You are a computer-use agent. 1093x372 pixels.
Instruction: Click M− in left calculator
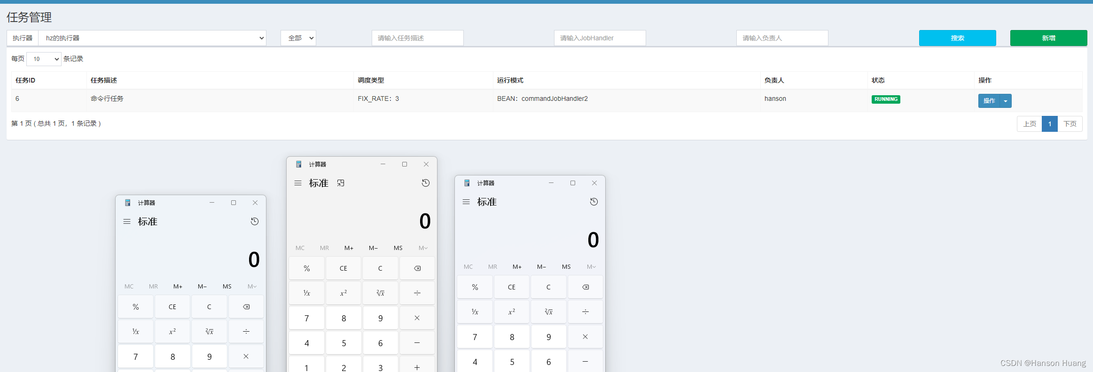coord(203,287)
